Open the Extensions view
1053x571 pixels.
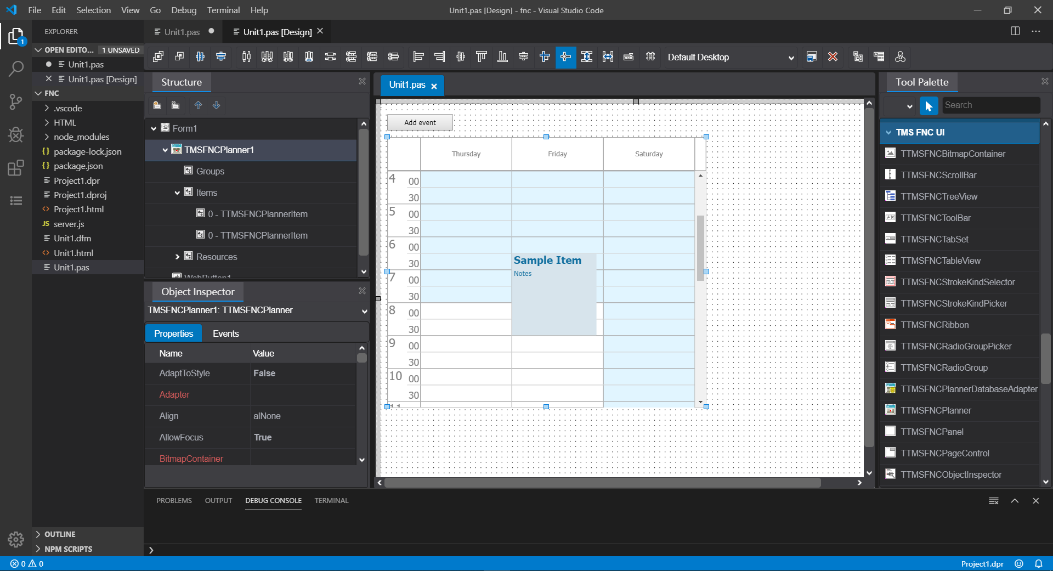point(16,167)
